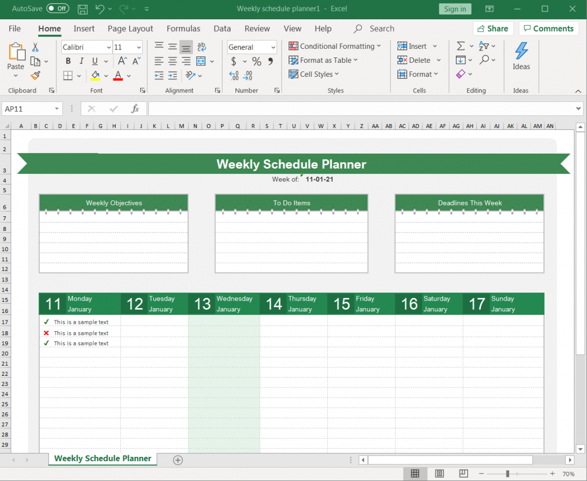Click the Cut scissors icon
Image resolution: width=587 pixels, height=481 pixels.
35,47
